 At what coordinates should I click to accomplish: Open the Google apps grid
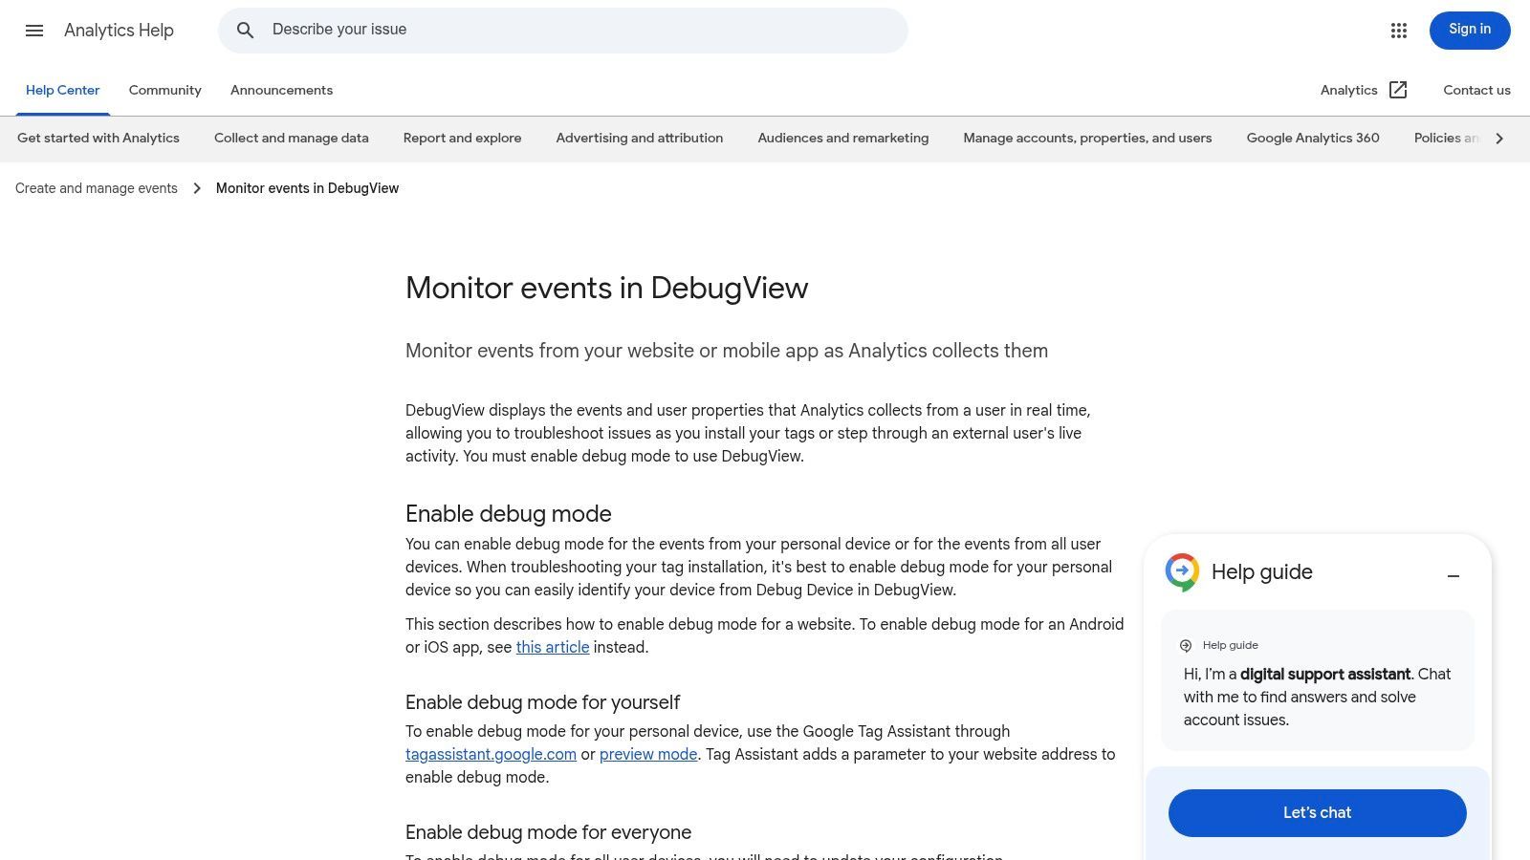[1399, 31]
